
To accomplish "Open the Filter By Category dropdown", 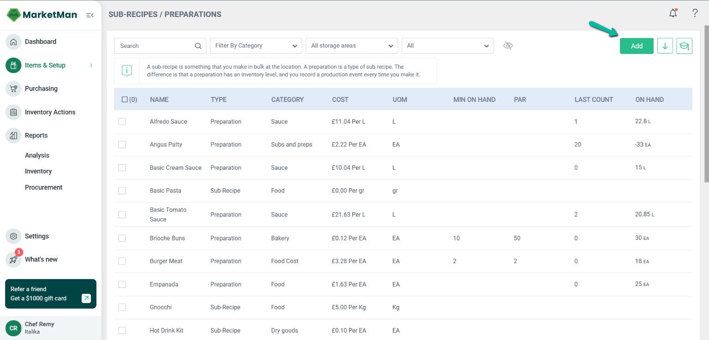I will [256, 46].
